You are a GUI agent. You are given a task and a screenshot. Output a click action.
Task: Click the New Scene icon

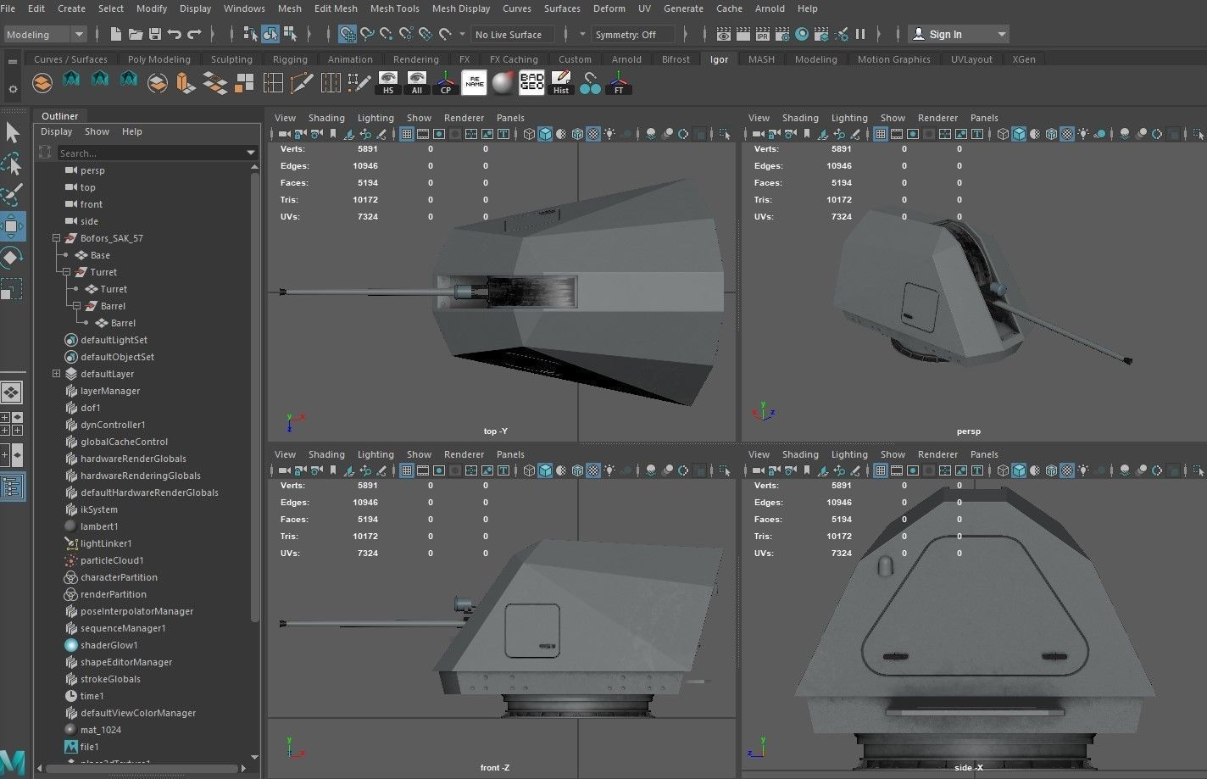[x=116, y=34]
